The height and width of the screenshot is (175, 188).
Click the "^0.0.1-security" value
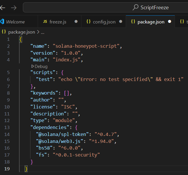[76, 155]
